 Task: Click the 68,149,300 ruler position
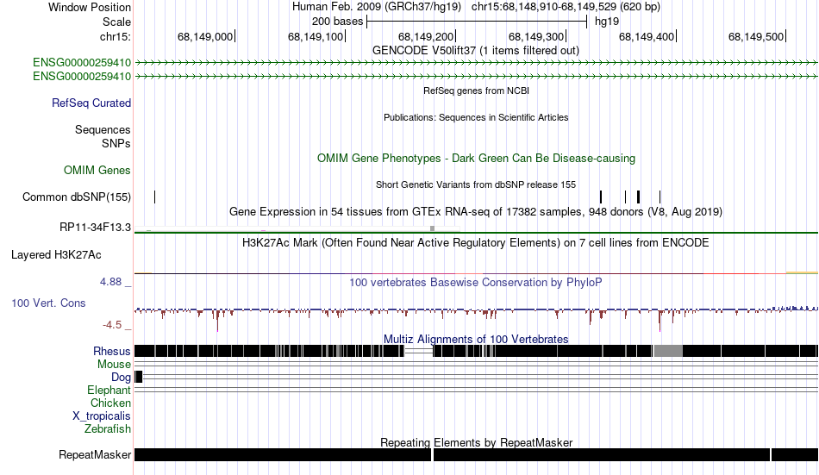click(536, 36)
